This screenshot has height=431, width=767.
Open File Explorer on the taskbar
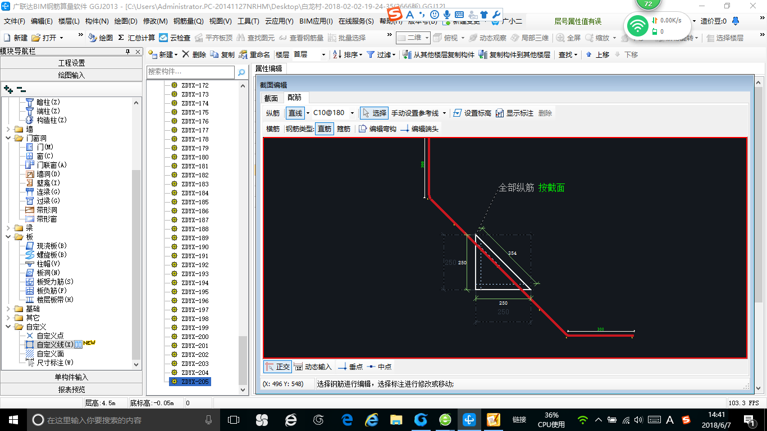[x=396, y=419]
